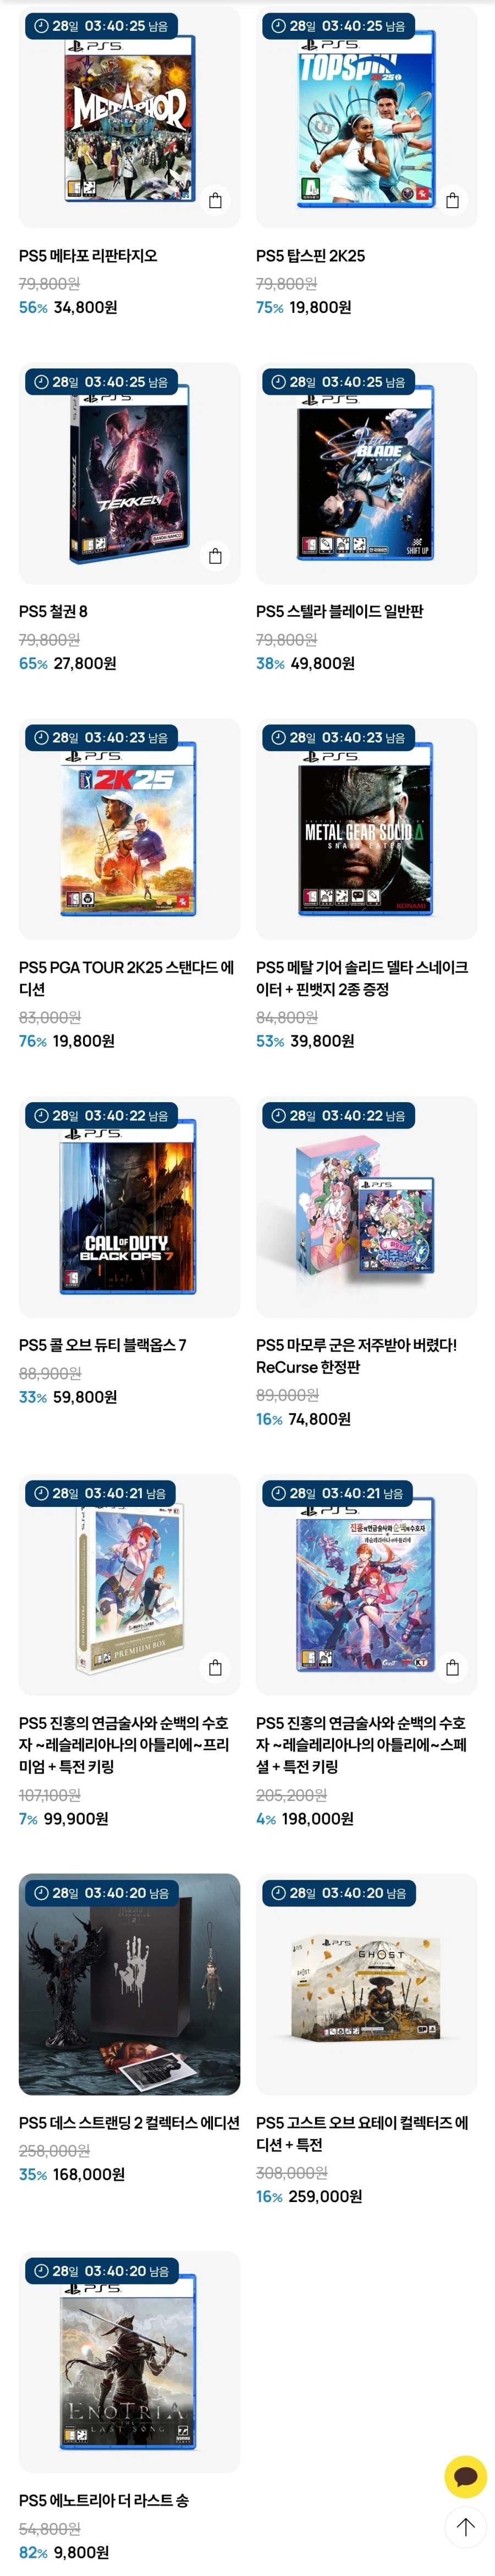Add 아틀리에 프리미엄 박스 to cart
495x2576 pixels.
coord(216,1667)
